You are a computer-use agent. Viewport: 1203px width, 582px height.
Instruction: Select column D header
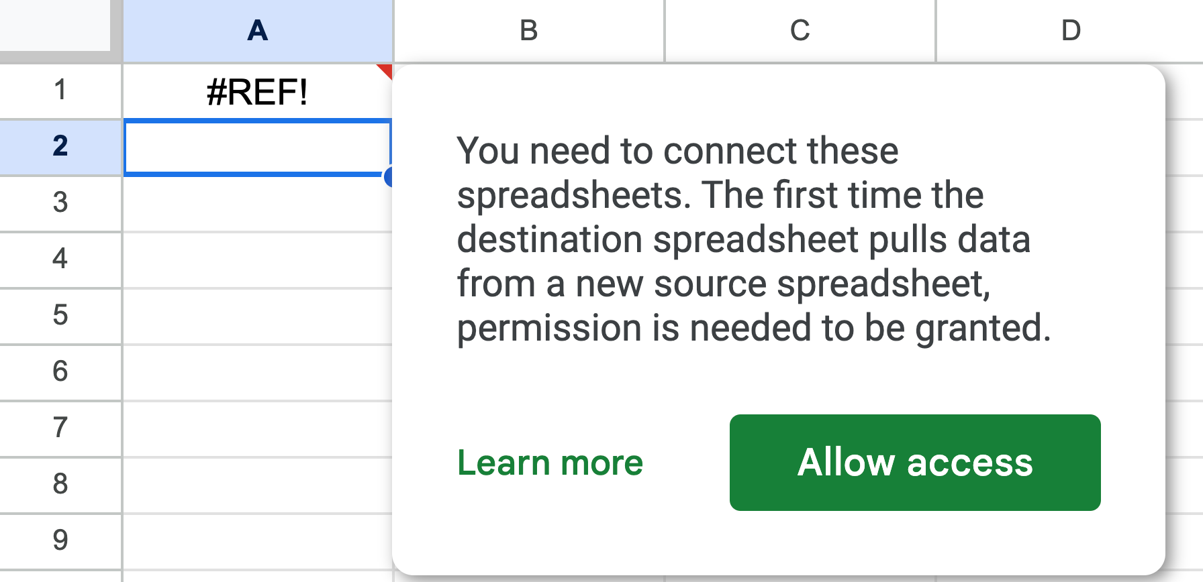pyautogui.click(x=1070, y=30)
